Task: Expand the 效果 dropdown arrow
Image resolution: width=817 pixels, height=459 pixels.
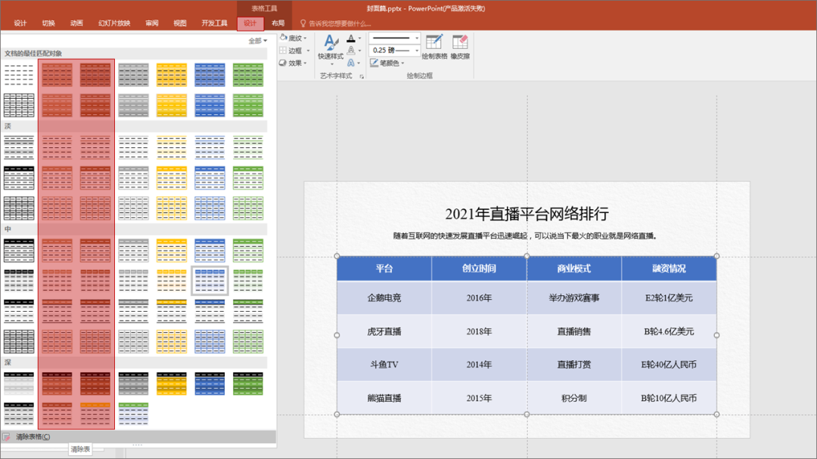Action: click(306, 63)
